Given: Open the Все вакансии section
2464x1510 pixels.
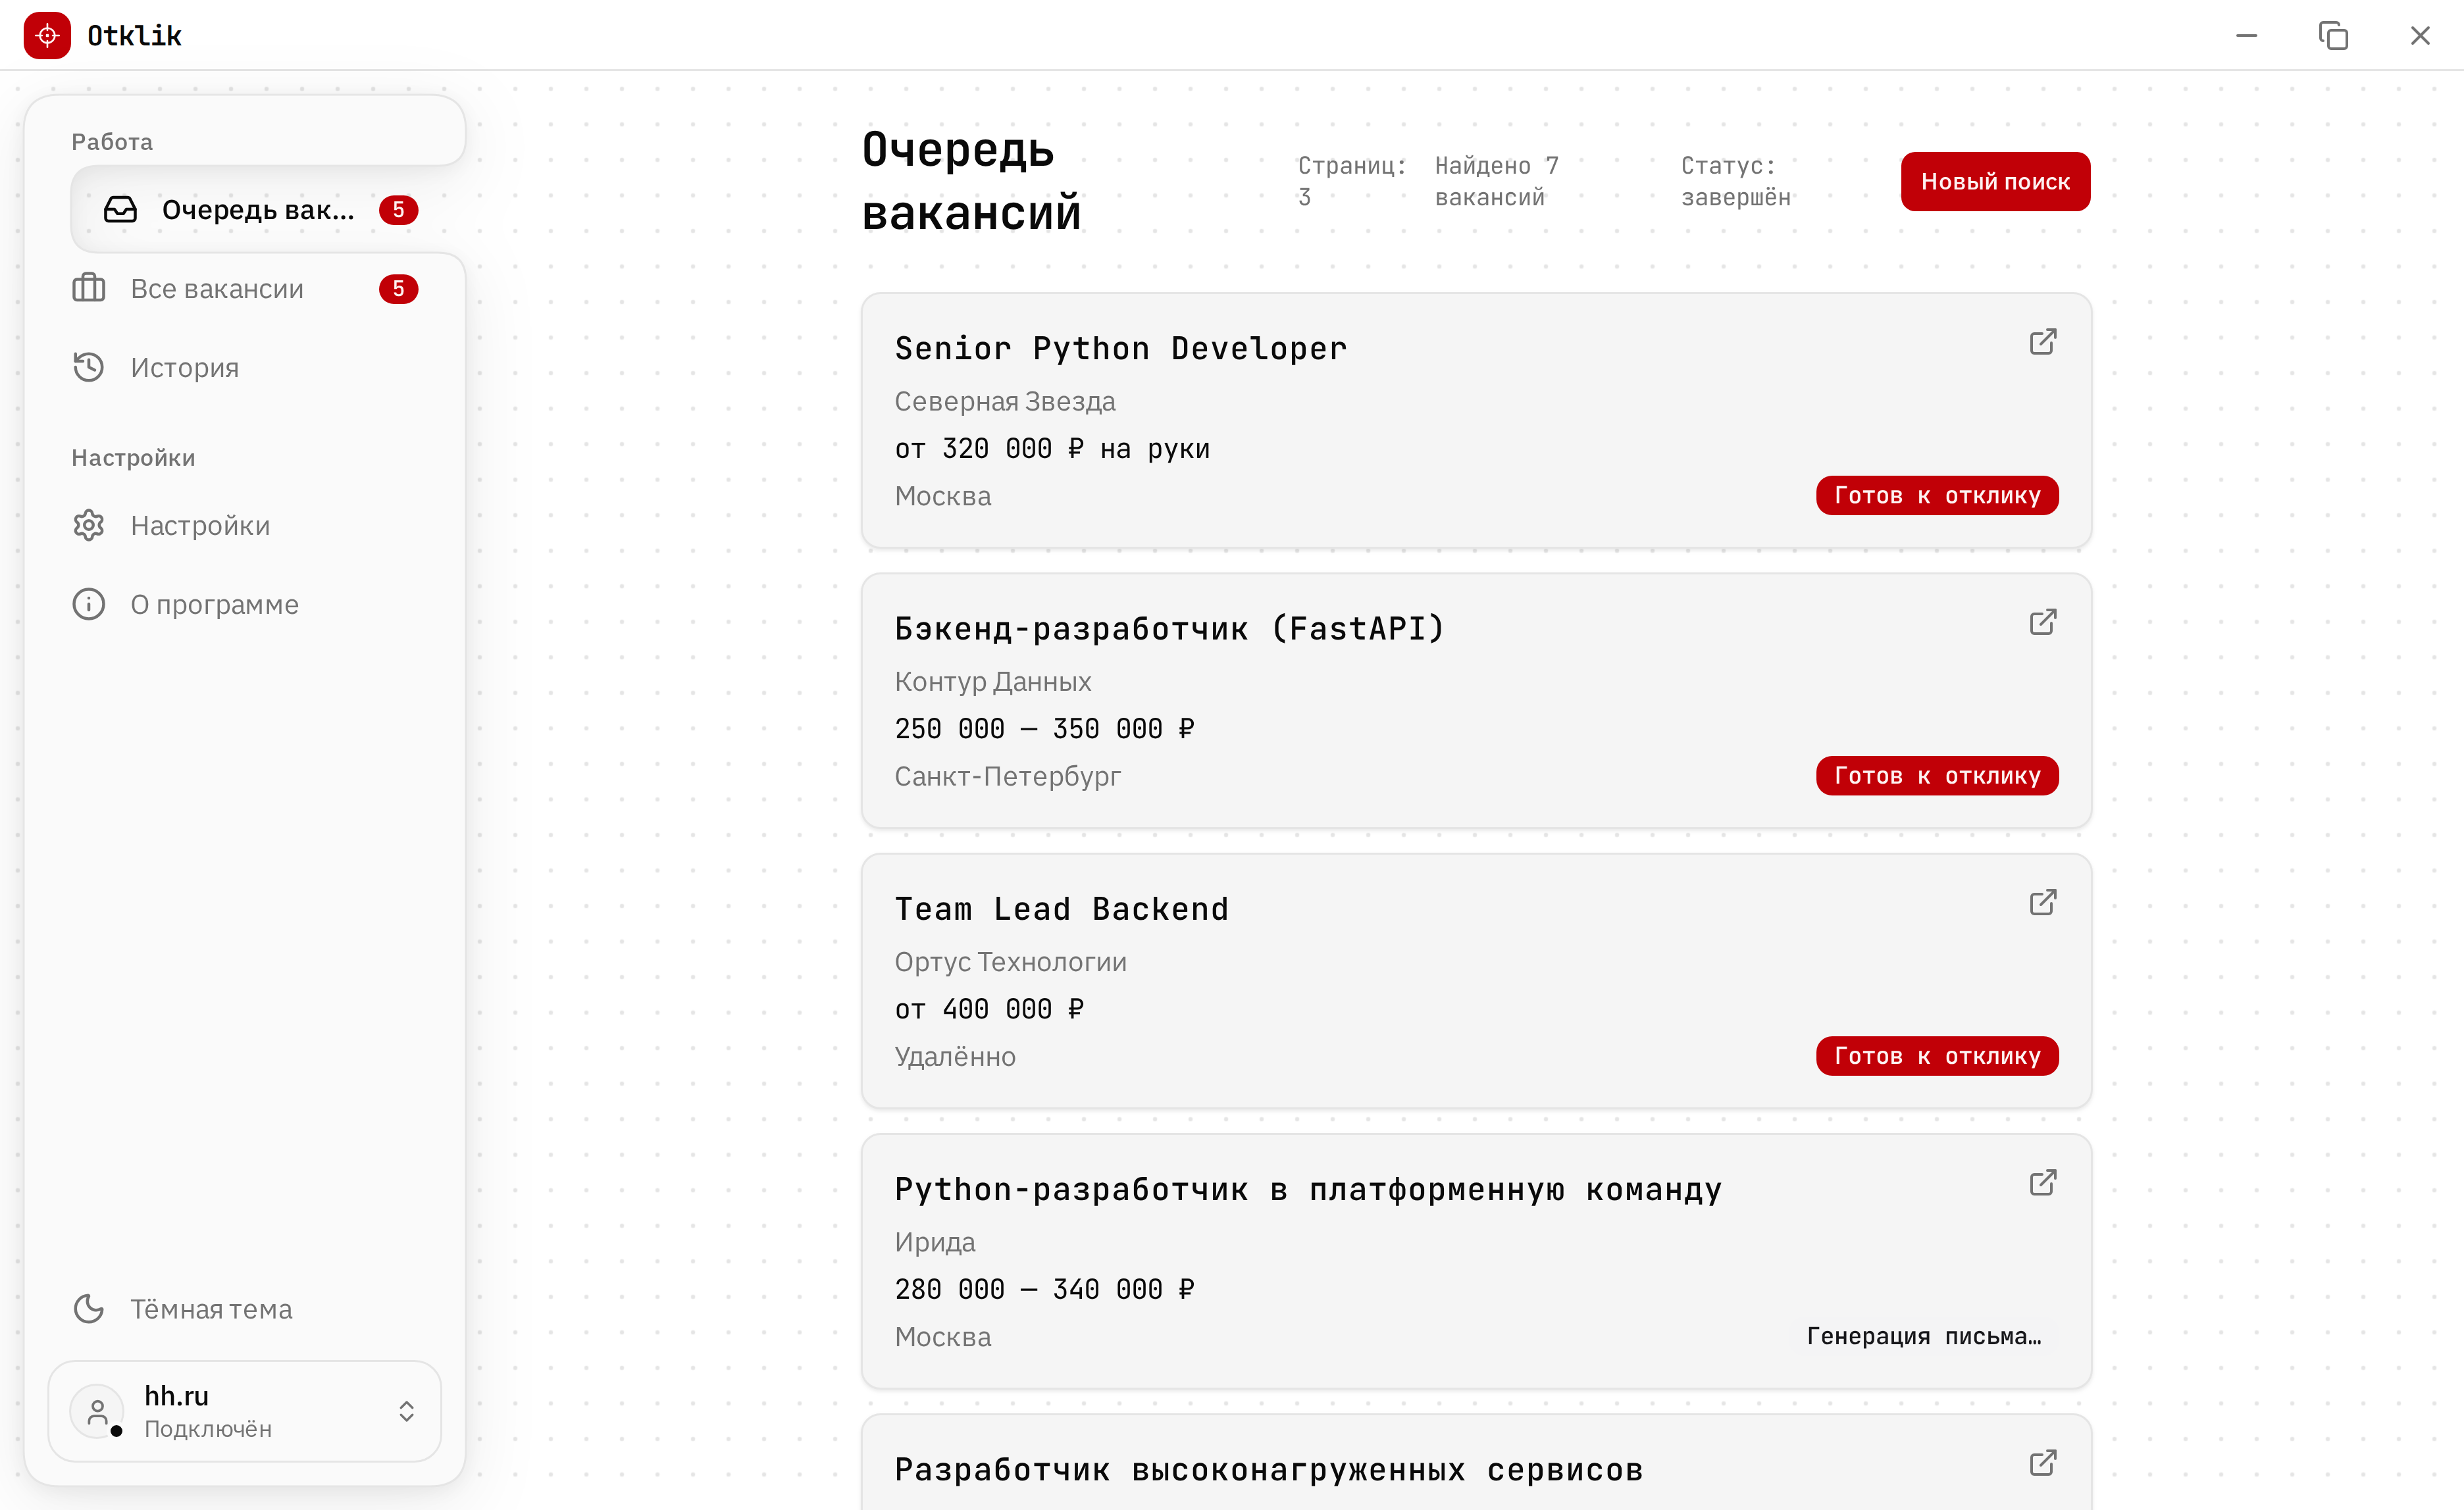Looking at the screenshot, I should click(245, 289).
